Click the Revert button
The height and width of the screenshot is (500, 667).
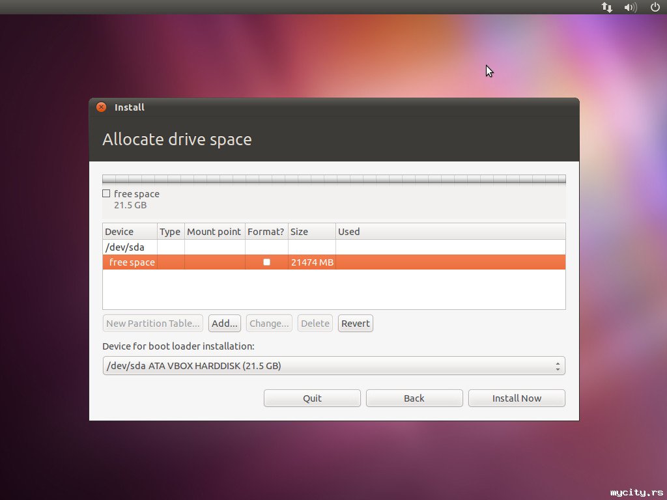[356, 323]
